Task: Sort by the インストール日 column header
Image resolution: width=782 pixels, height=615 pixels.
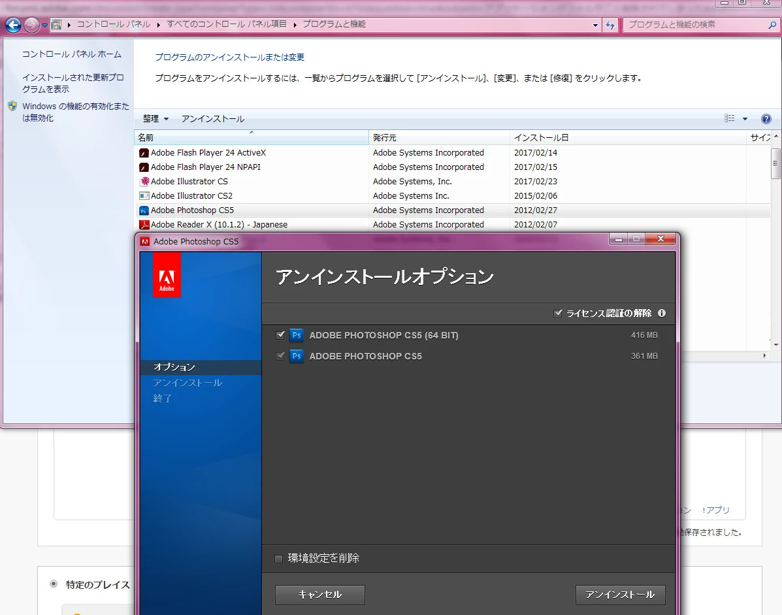Action: (x=628, y=138)
